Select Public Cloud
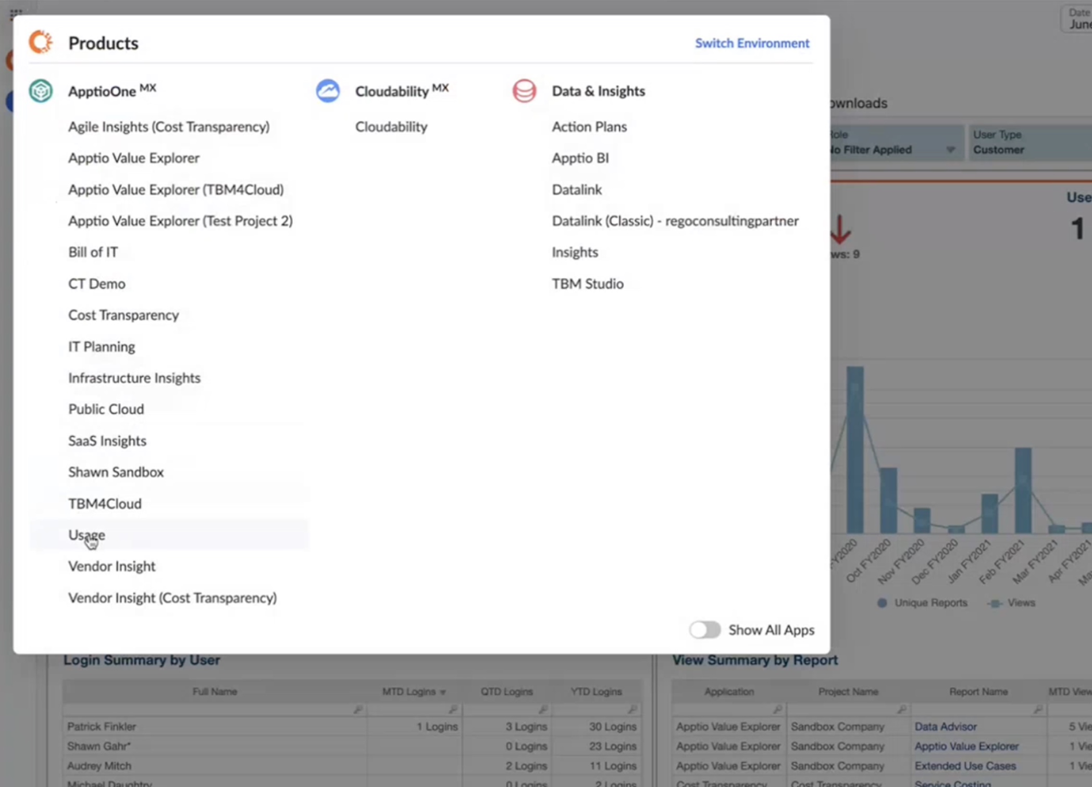The image size is (1092, 787). (x=106, y=409)
